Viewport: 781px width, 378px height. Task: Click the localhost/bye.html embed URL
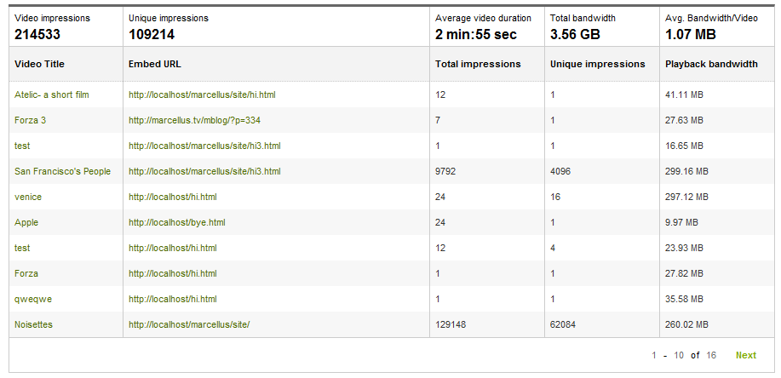coord(176,222)
